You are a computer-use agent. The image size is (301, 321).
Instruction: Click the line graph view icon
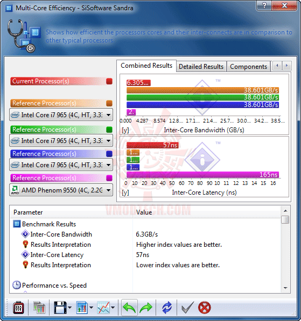[103, 307]
